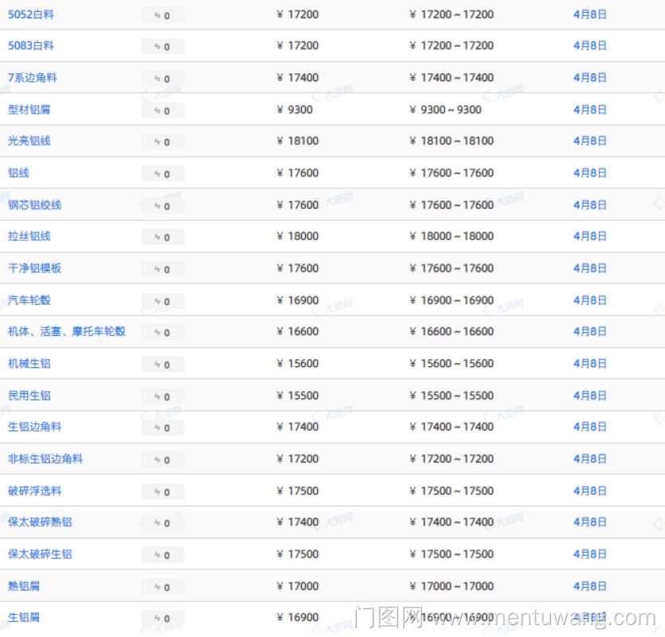Click the change badge for 非标生铝边角料
The height and width of the screenshot is (637, 665).
point(162,459)
